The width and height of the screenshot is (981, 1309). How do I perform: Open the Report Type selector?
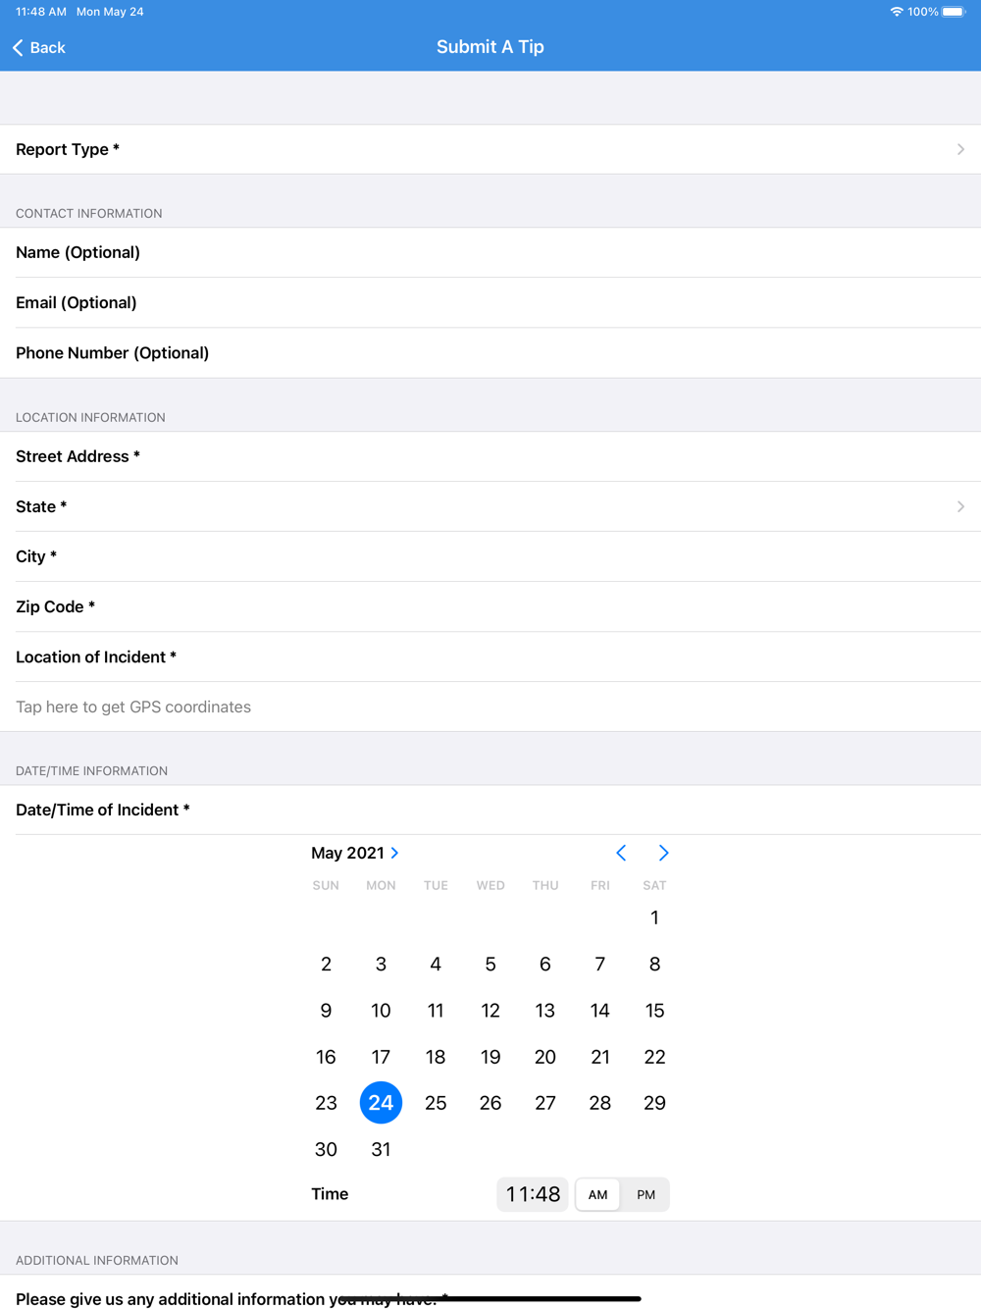pos(490,149)
